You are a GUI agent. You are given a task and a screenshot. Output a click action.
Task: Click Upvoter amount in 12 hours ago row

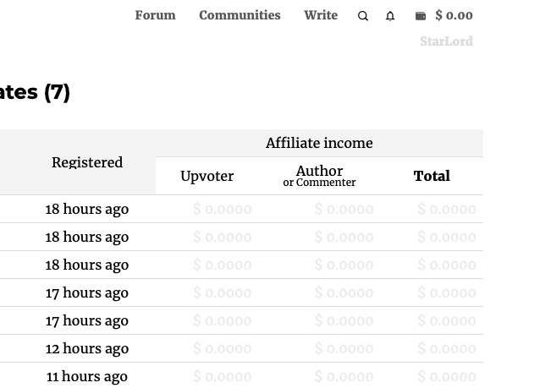click(x=222, y=348)
